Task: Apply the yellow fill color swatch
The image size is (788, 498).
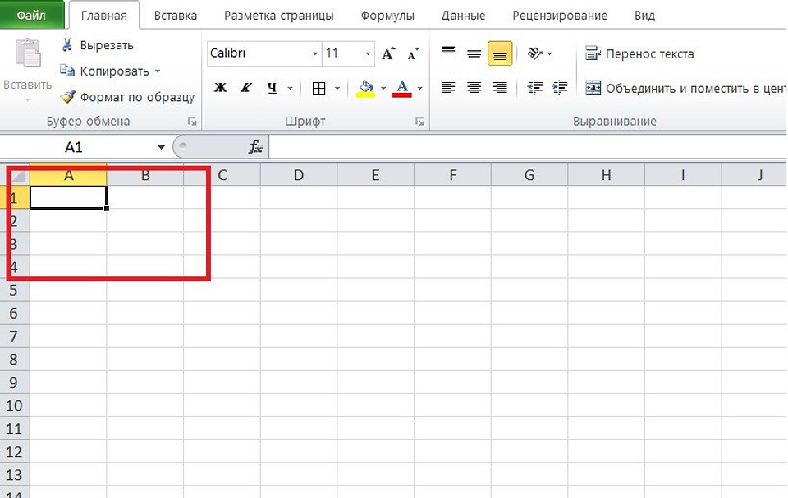Action: 366,88
